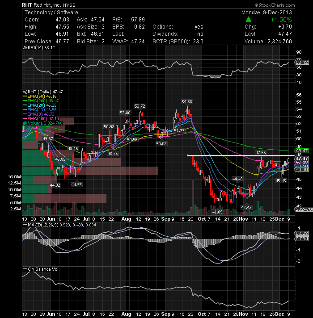The image size is (313, 318).
Task: Click the Bid Size value 2
Action: click(x=103, y=42)
